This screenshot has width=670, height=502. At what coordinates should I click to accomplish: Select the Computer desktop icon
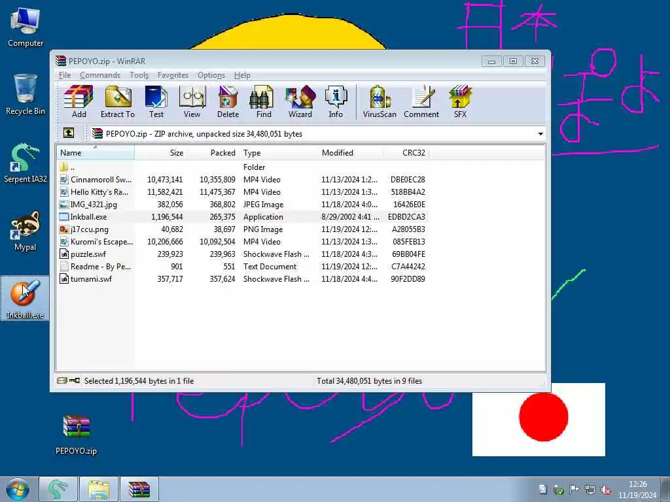click(x=26, y=27)
